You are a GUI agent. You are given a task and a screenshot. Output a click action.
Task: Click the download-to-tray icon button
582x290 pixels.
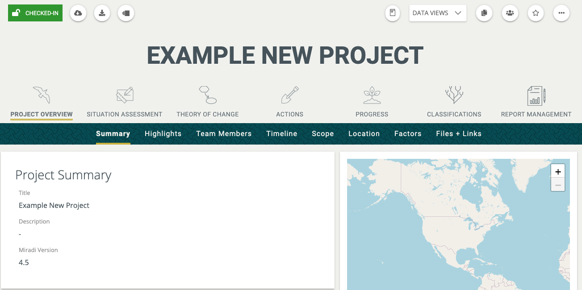102,13
